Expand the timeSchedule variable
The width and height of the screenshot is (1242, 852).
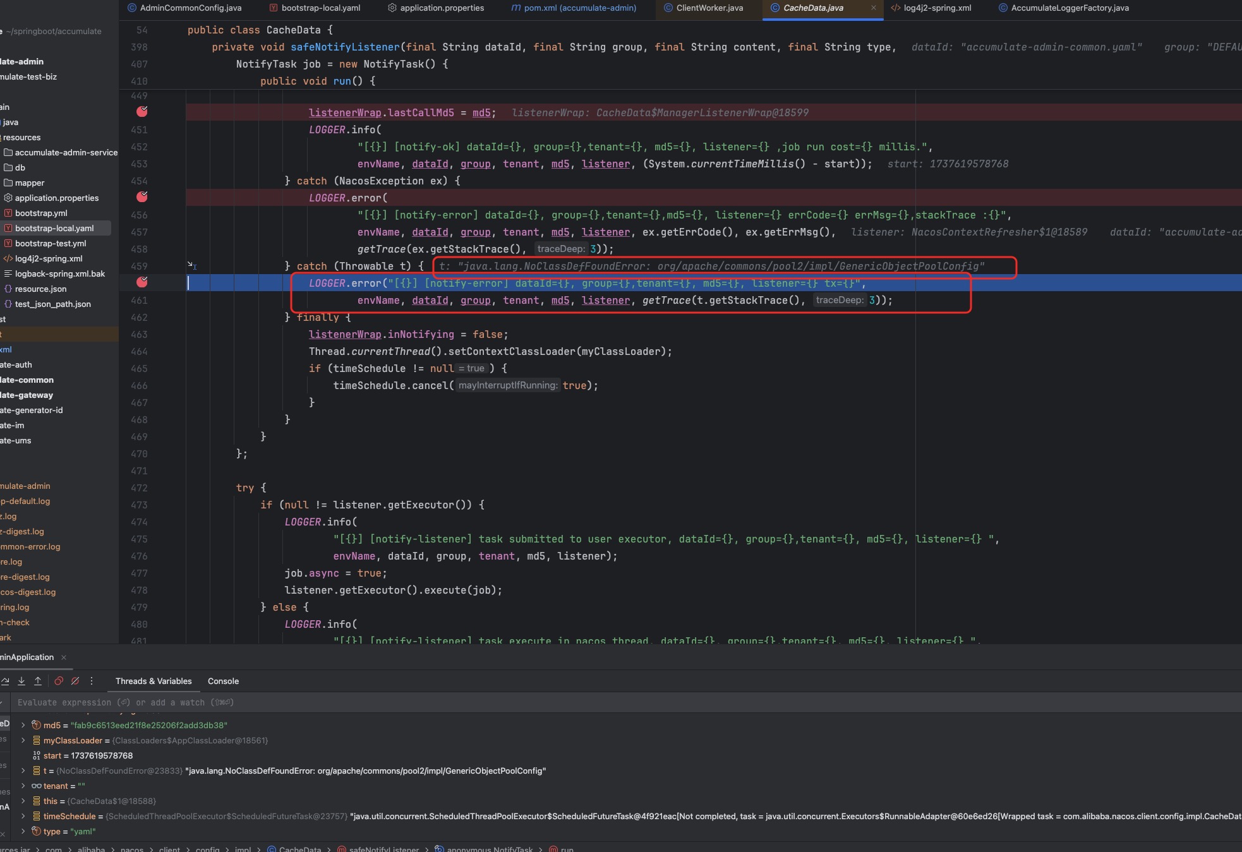[x=23, y=816]
